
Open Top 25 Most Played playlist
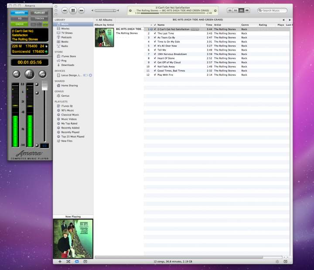click(x=73, y=137)
